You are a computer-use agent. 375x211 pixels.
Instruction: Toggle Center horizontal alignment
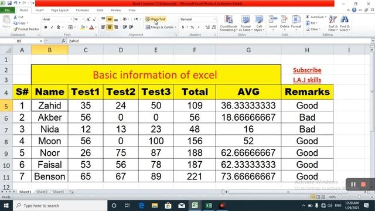pyautogui.click(x=110, y=28)
